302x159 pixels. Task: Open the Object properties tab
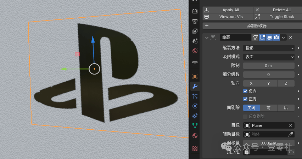pos(195,76)
